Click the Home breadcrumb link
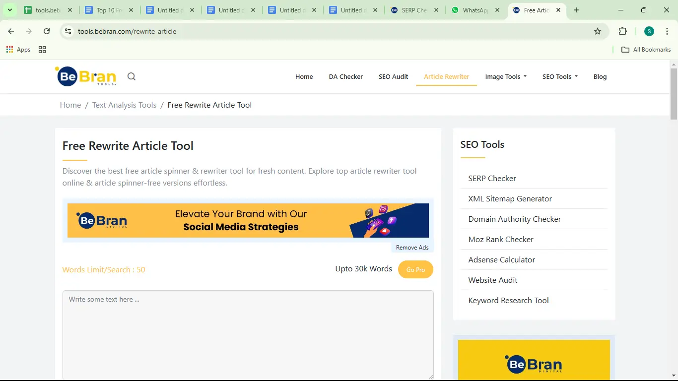 coord(70,105)
